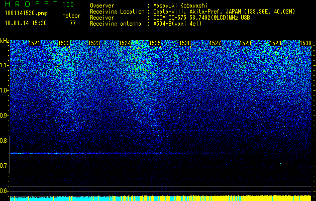This screenshot has height=201, width=316.
Task: Click the 1522 time marker label
Action: tap(64, 43)
